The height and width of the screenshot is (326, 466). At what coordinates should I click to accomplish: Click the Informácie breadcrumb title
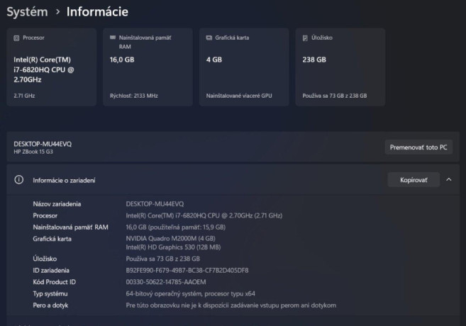tap(97, 12)
